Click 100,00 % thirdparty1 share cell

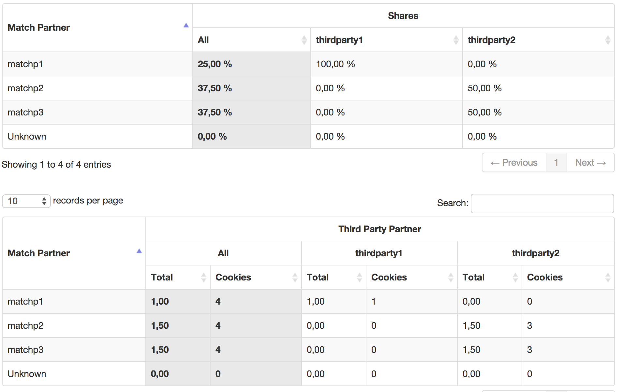pyautogui.click(x=387, y=64)
